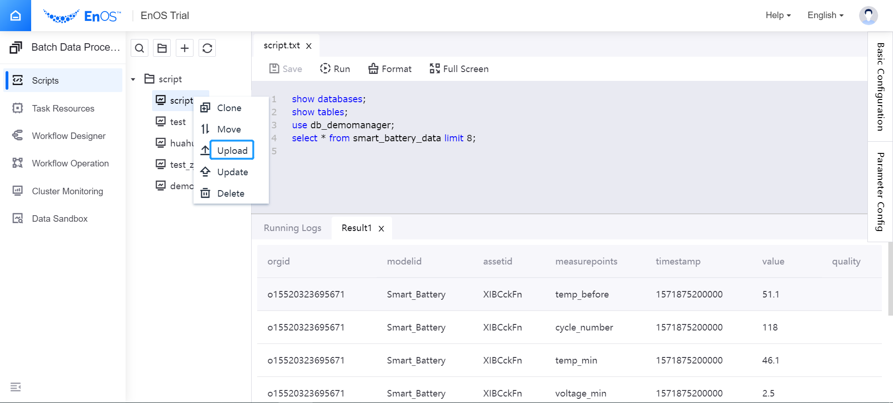Click the EnOS logo
The width and height of the screenshot is (893, 403).
[x=82, y=16]
